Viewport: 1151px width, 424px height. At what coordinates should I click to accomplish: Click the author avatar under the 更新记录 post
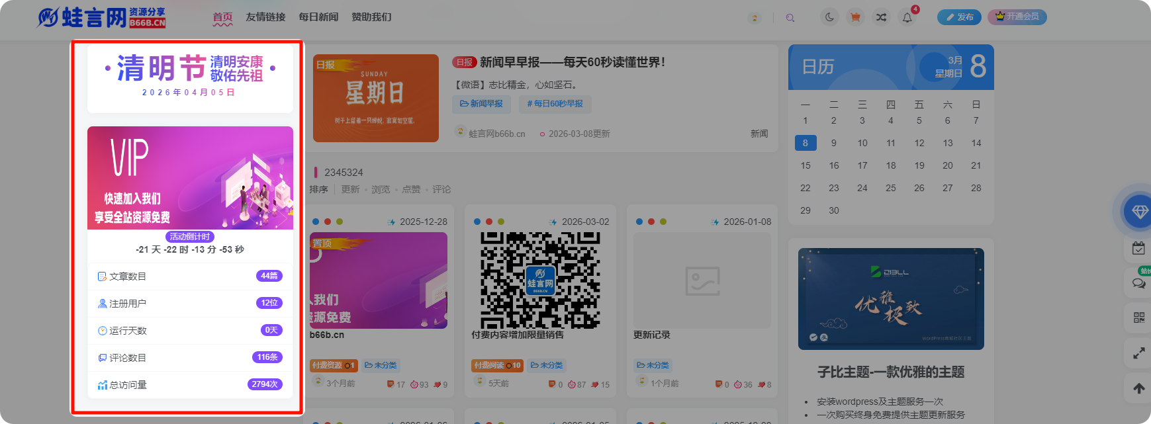(x=641, y=382)
